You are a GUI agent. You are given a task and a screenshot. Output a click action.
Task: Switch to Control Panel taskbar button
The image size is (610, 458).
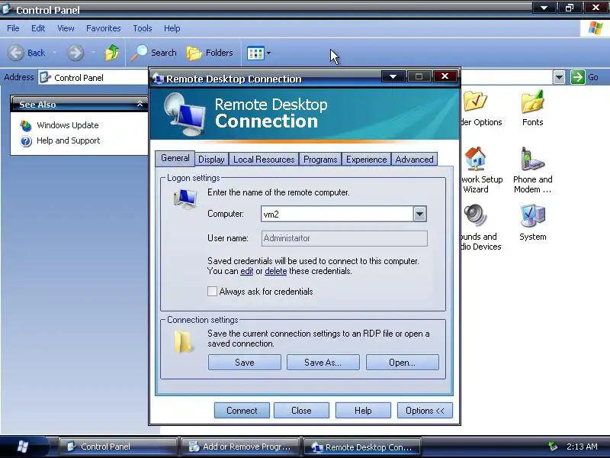click(x=117, y=447)
